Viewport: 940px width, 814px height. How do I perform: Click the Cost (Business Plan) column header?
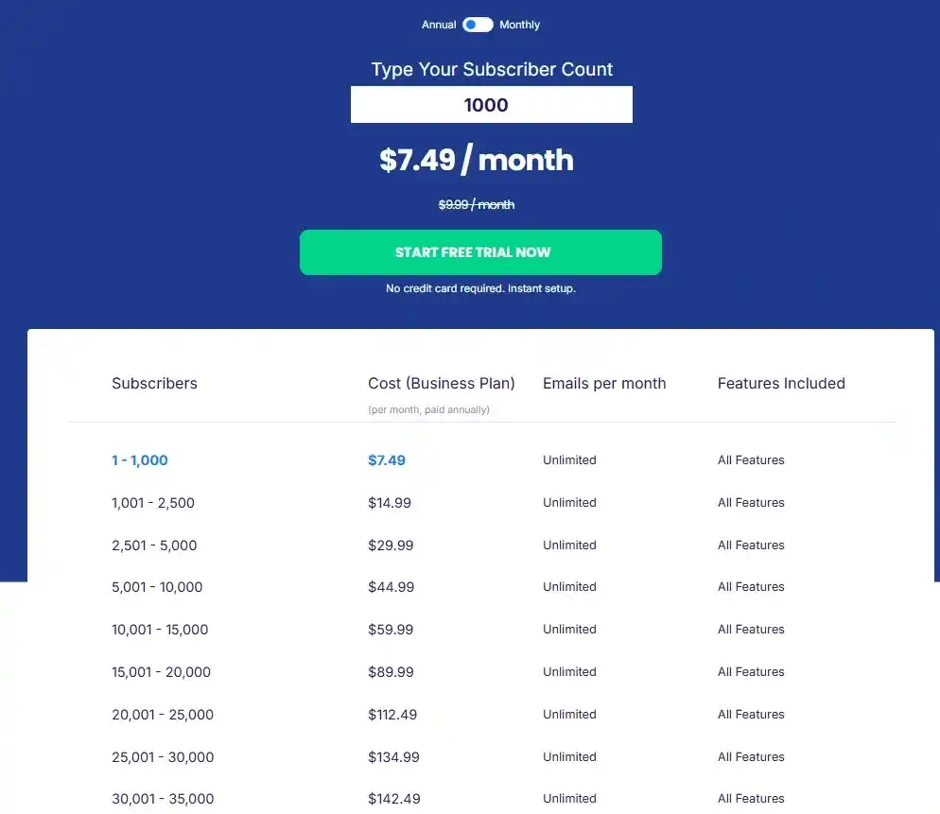[x=442, y=383]
